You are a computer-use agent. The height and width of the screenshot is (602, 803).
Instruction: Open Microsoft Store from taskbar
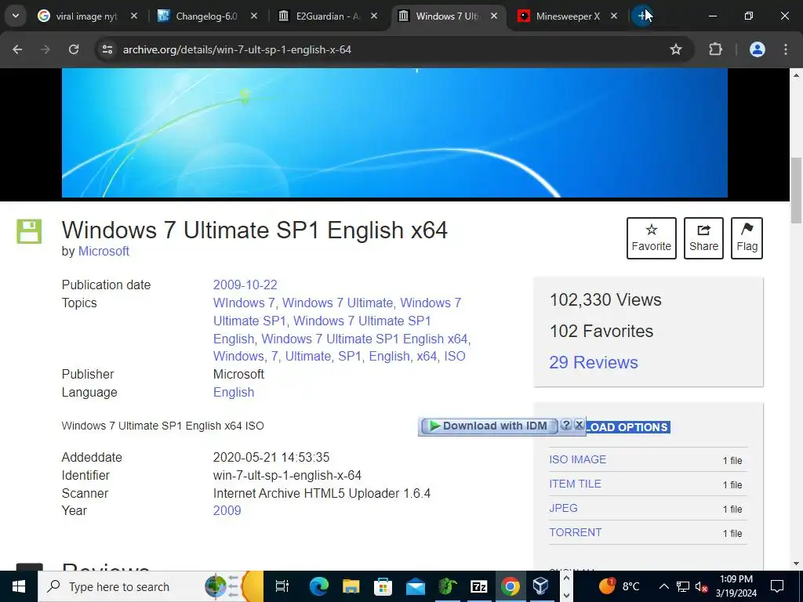[383, 586]
